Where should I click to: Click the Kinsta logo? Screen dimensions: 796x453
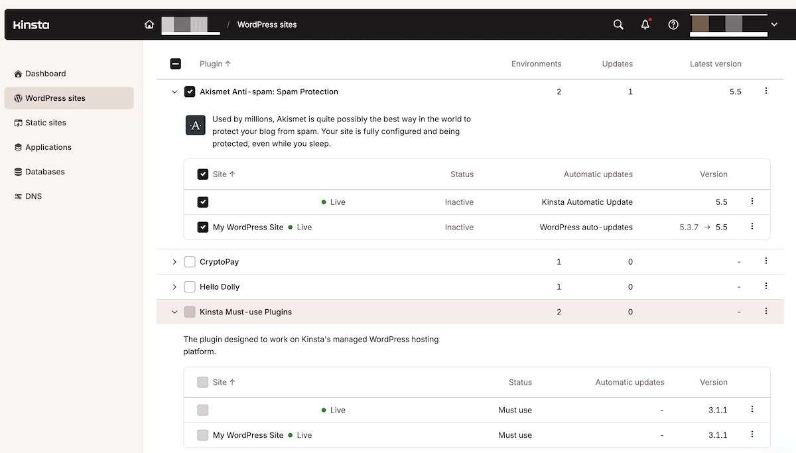[x=31, y=25]
